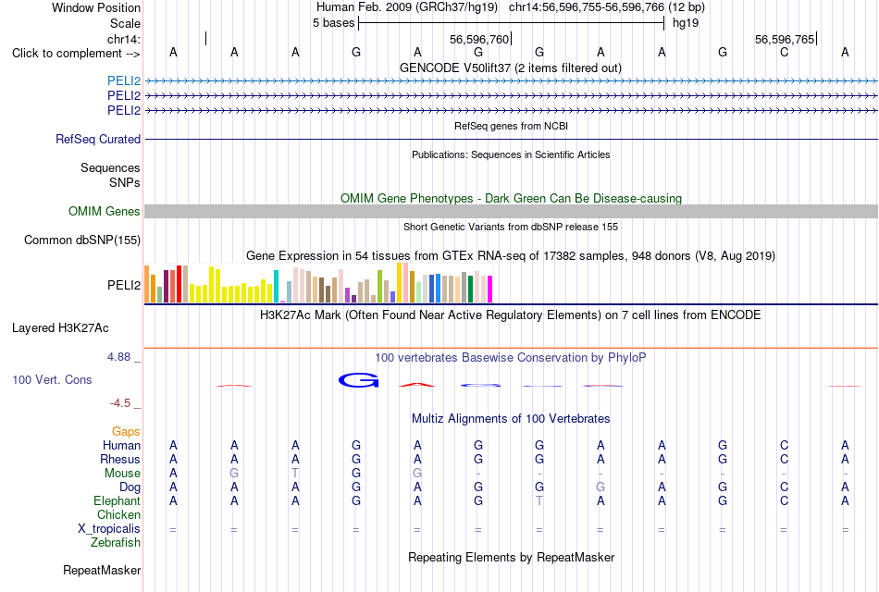Click 'Multiz Alignments of 100 Vertebrates' title
The height and width of the screenshot is (592, 879).
click(x=511, y=419)
